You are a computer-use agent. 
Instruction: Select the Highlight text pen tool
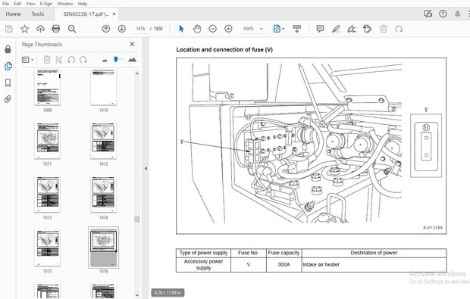(x=336, y=29)
